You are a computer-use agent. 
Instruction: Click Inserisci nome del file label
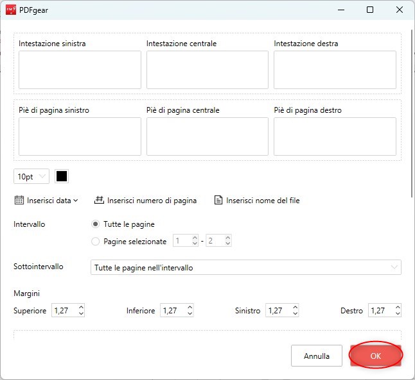point(263,201)
